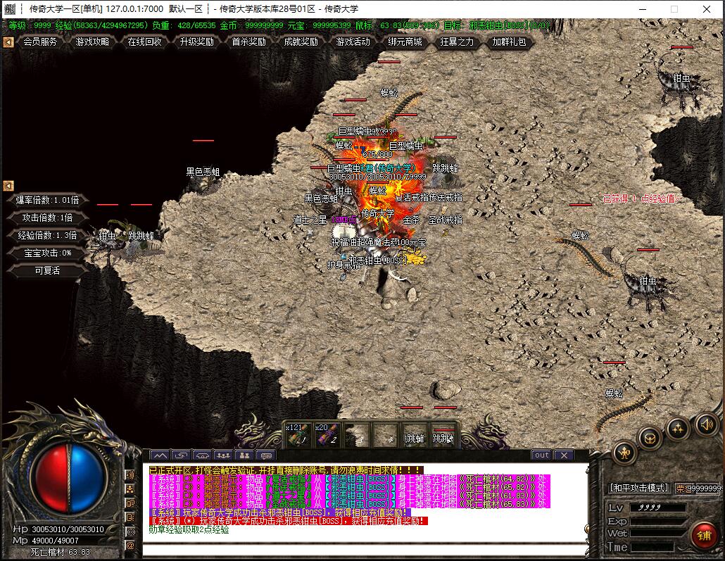
Task: Open the skills star-shaped round icon
Action: click(678, 428)
